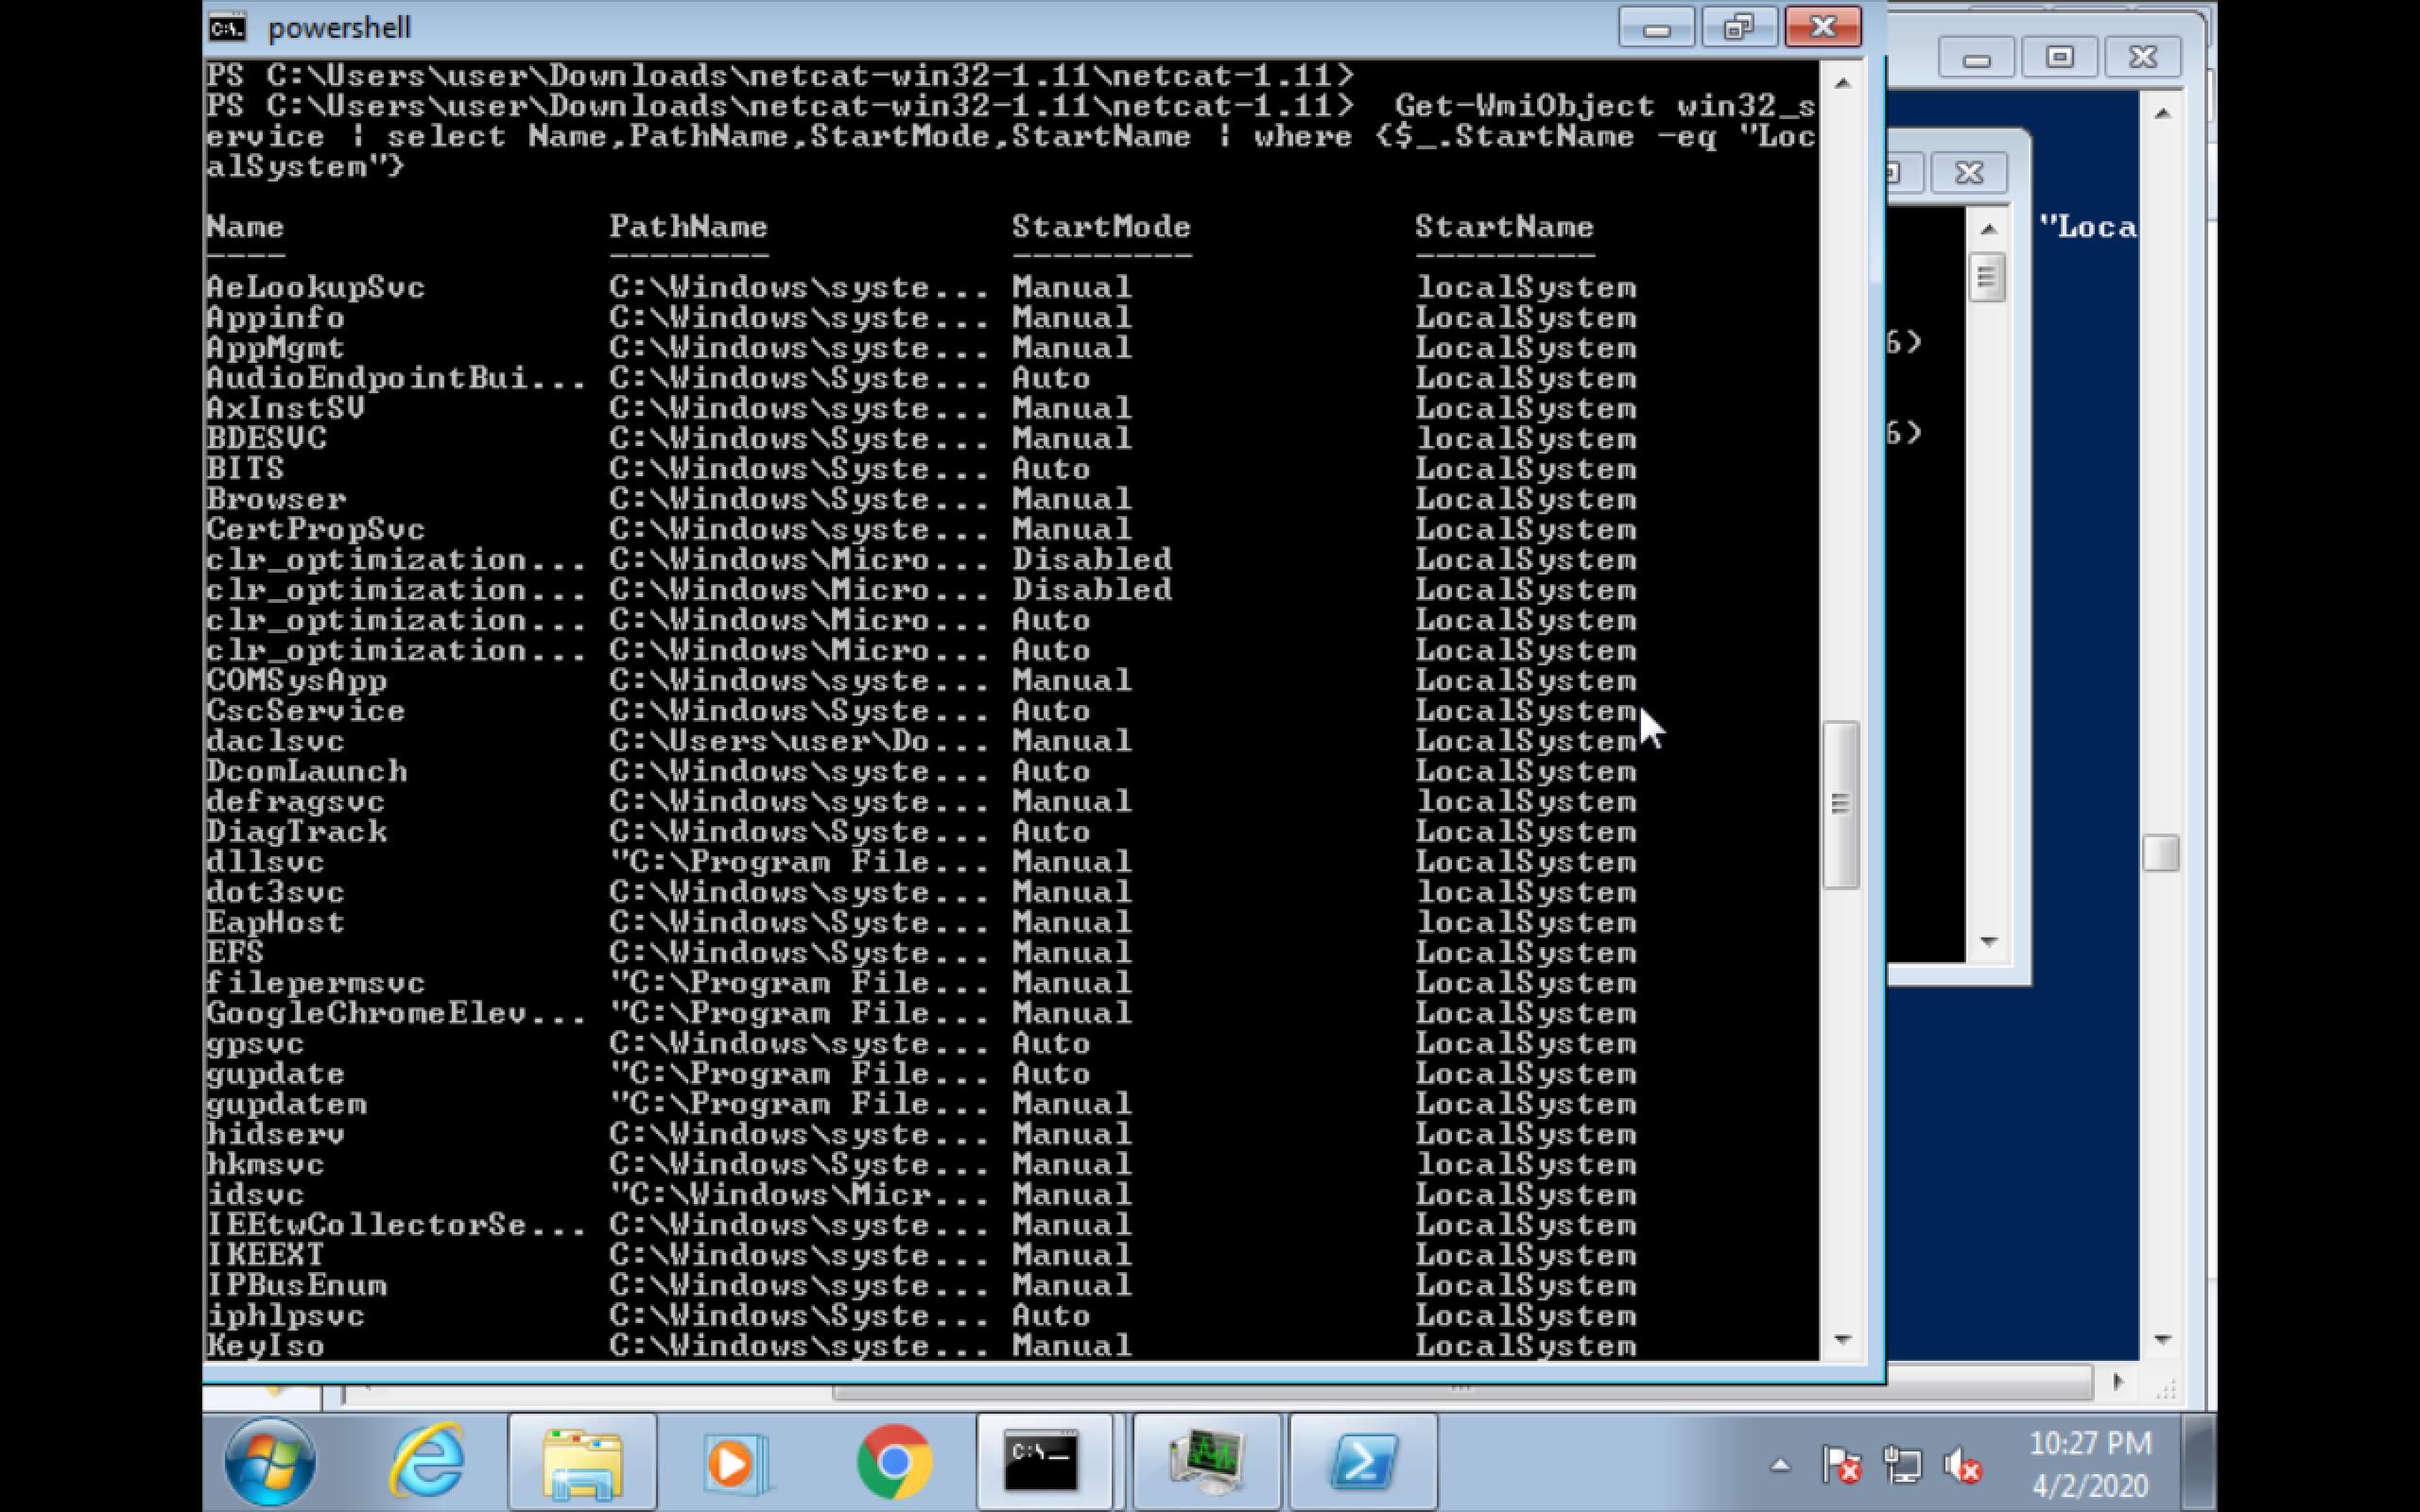
Task: Click the BITS service name
Action: tap(245, 468)
